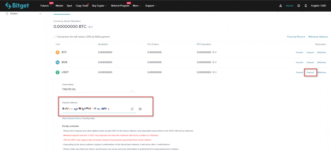The height and width of the screenshot is (152, 331).
Task: Open the Deposit history link
Action: (74, 119)
